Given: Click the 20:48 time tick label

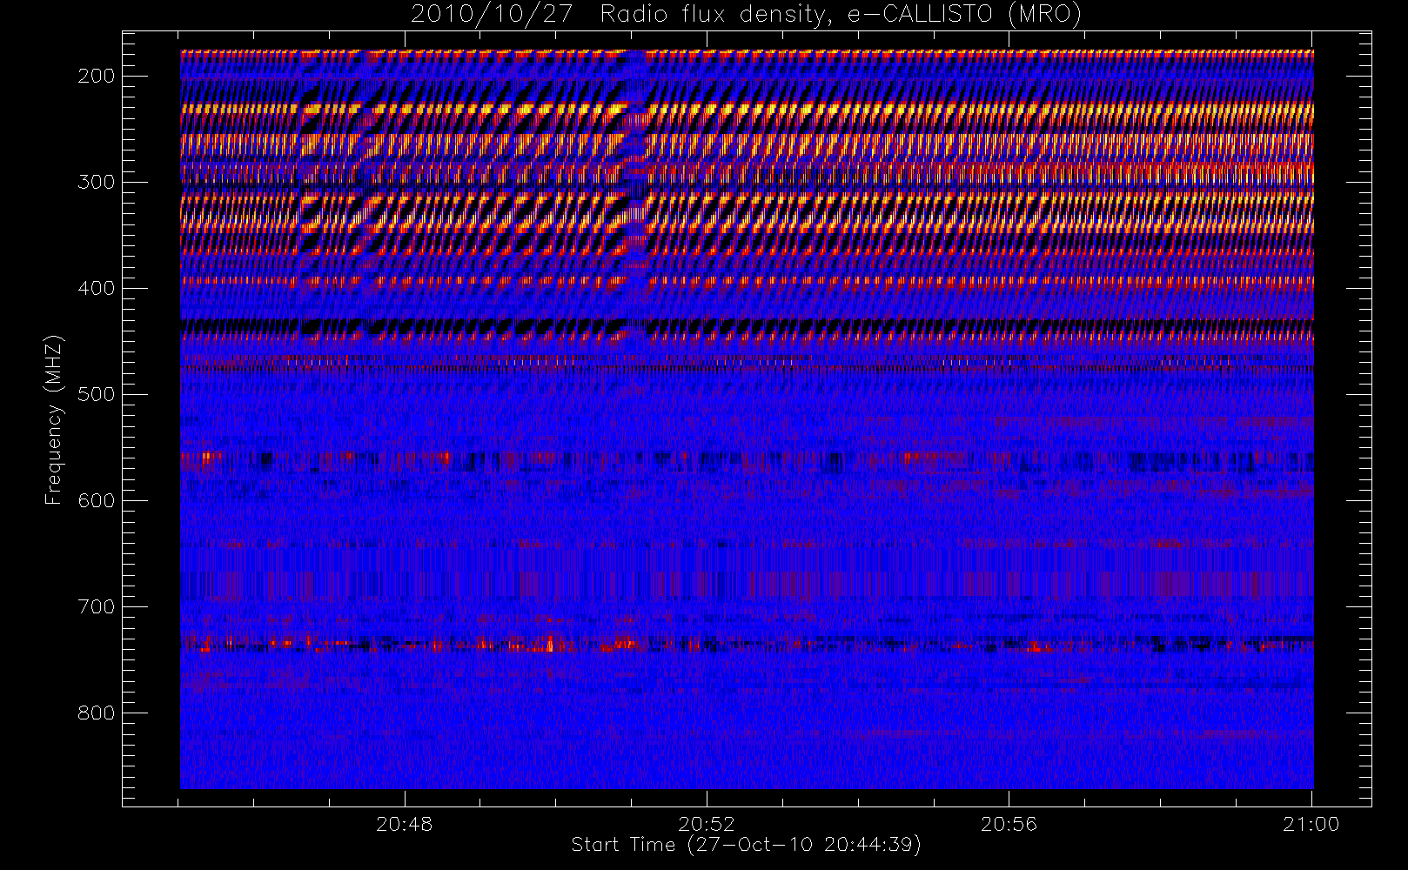Looking at the screenshot, I should [x=405, y=824].
